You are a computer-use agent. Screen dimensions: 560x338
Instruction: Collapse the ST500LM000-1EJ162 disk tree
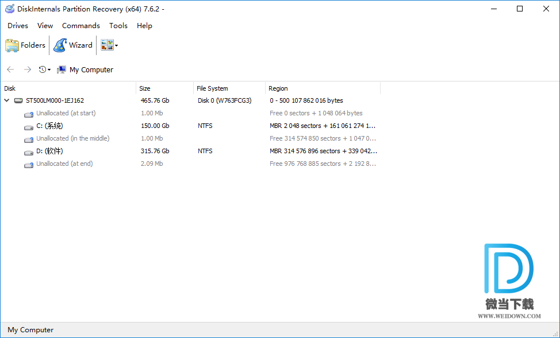[x=7, y=100]
